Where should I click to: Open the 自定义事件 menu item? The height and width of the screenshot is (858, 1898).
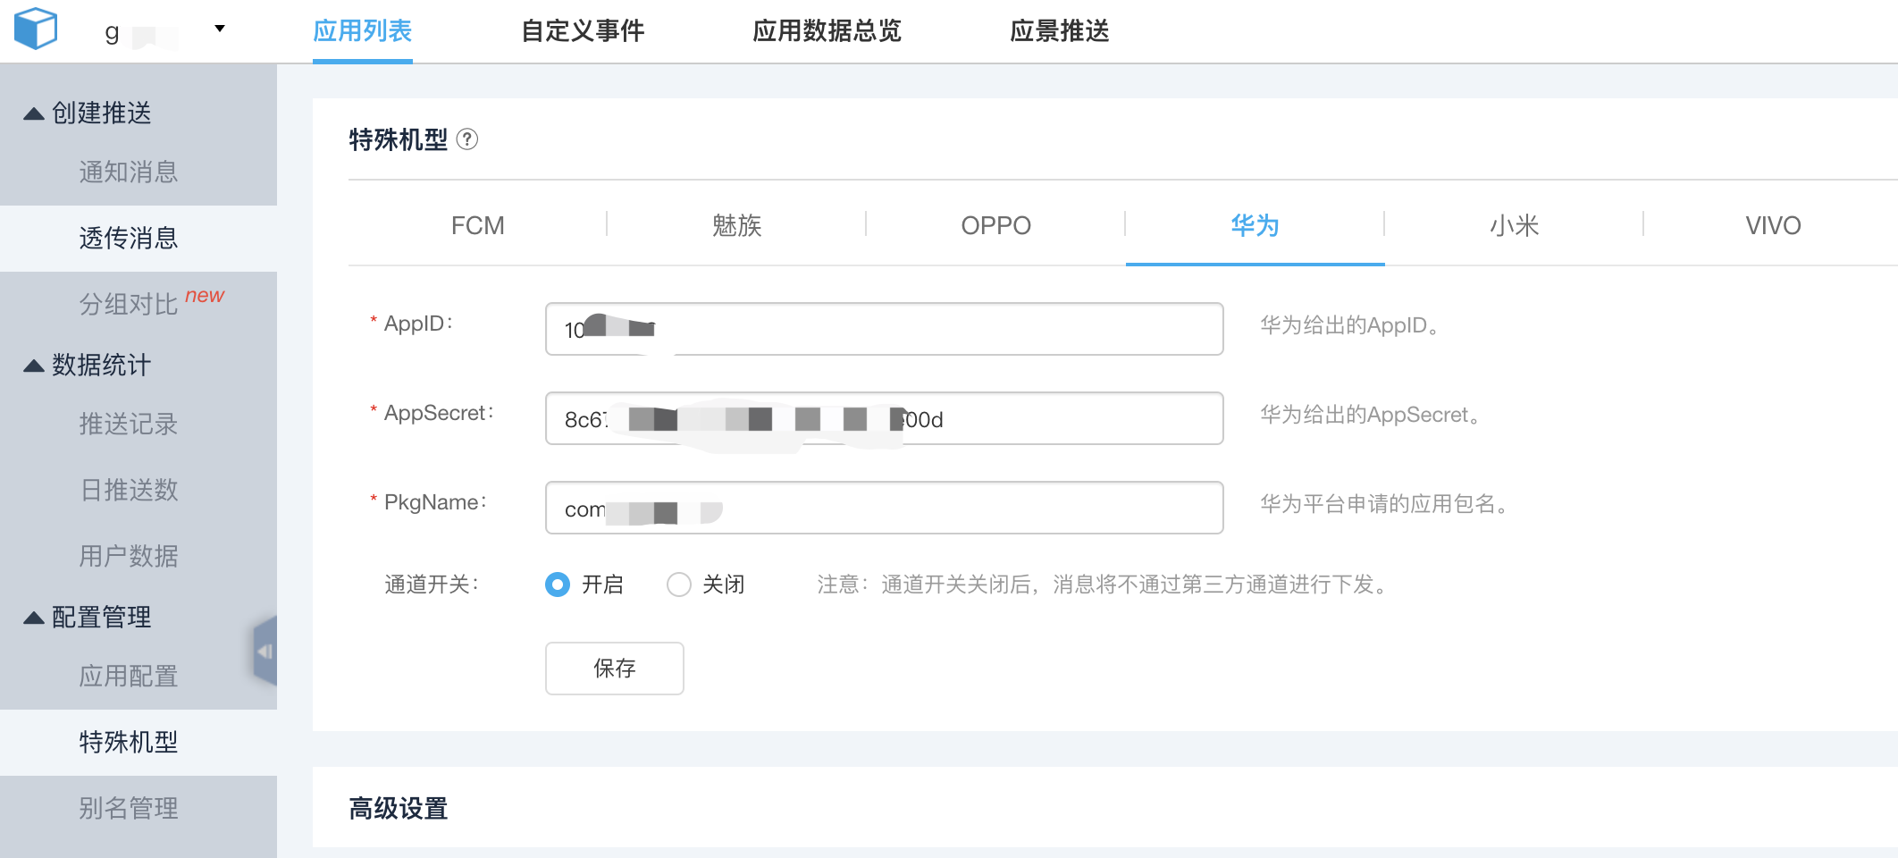[582, 30]
